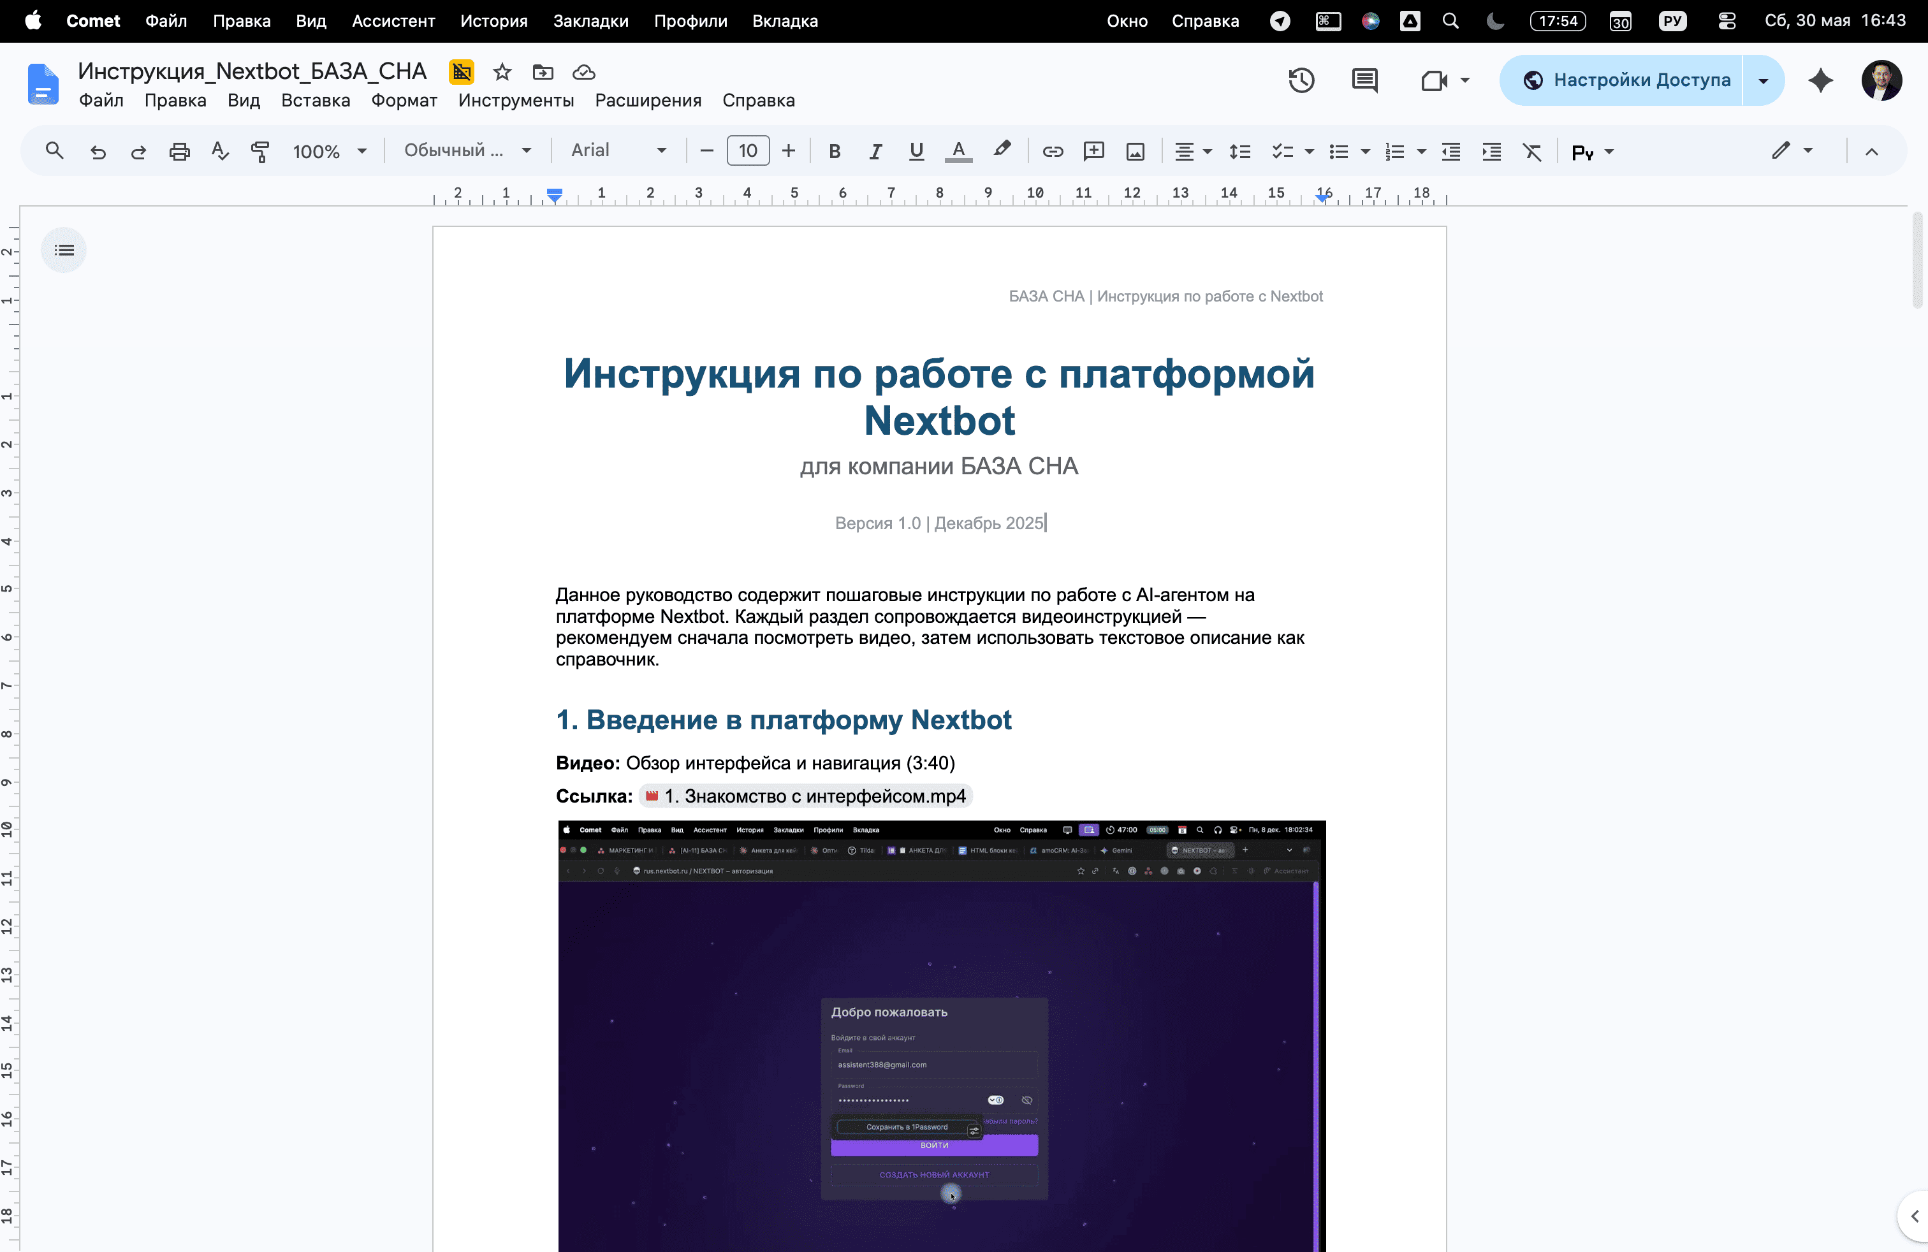Image resolution: width=1928 pixels, height=1252 pixels.
Task: Open Comet 'Закладки' menu in menu bar
Action: 590,21
